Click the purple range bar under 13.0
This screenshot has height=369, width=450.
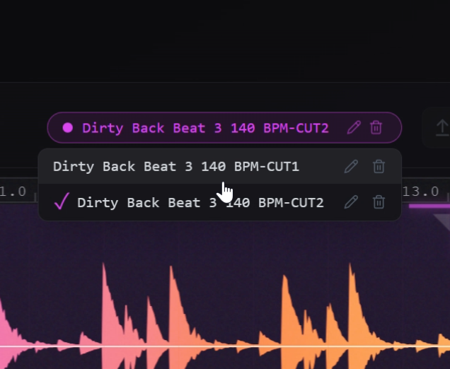pyautogui.click(x=429, y=206)
